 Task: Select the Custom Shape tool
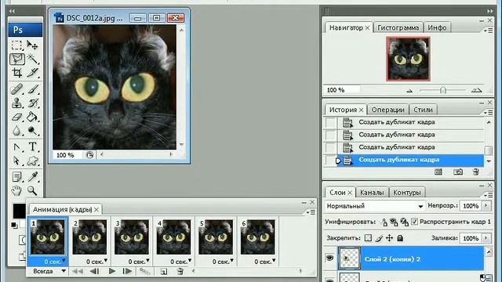coord(32,161)
